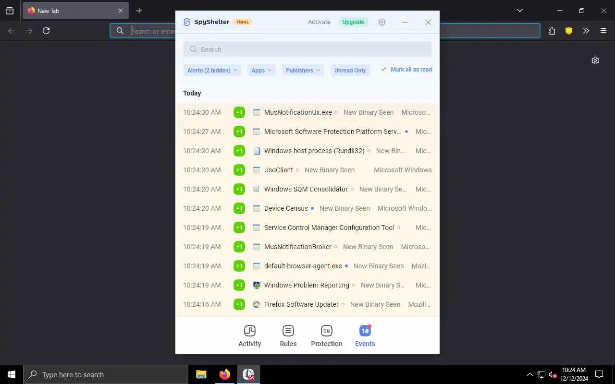Click Activate in SpyShelter header
This screenshot has height=384, width=615.
pyautogui.click(x=319, y=22)
